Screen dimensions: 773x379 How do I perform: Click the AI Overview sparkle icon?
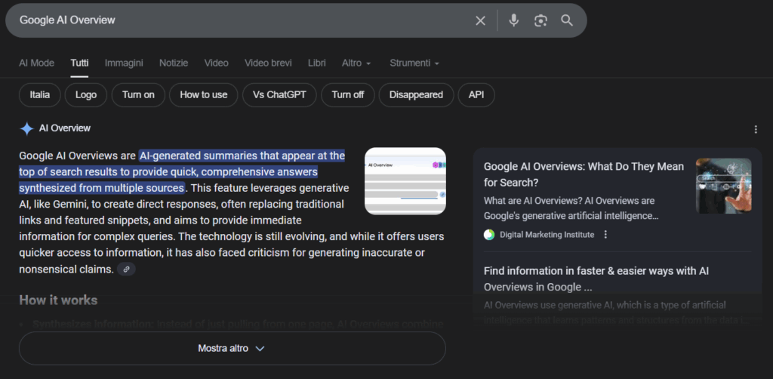[26, 128]
